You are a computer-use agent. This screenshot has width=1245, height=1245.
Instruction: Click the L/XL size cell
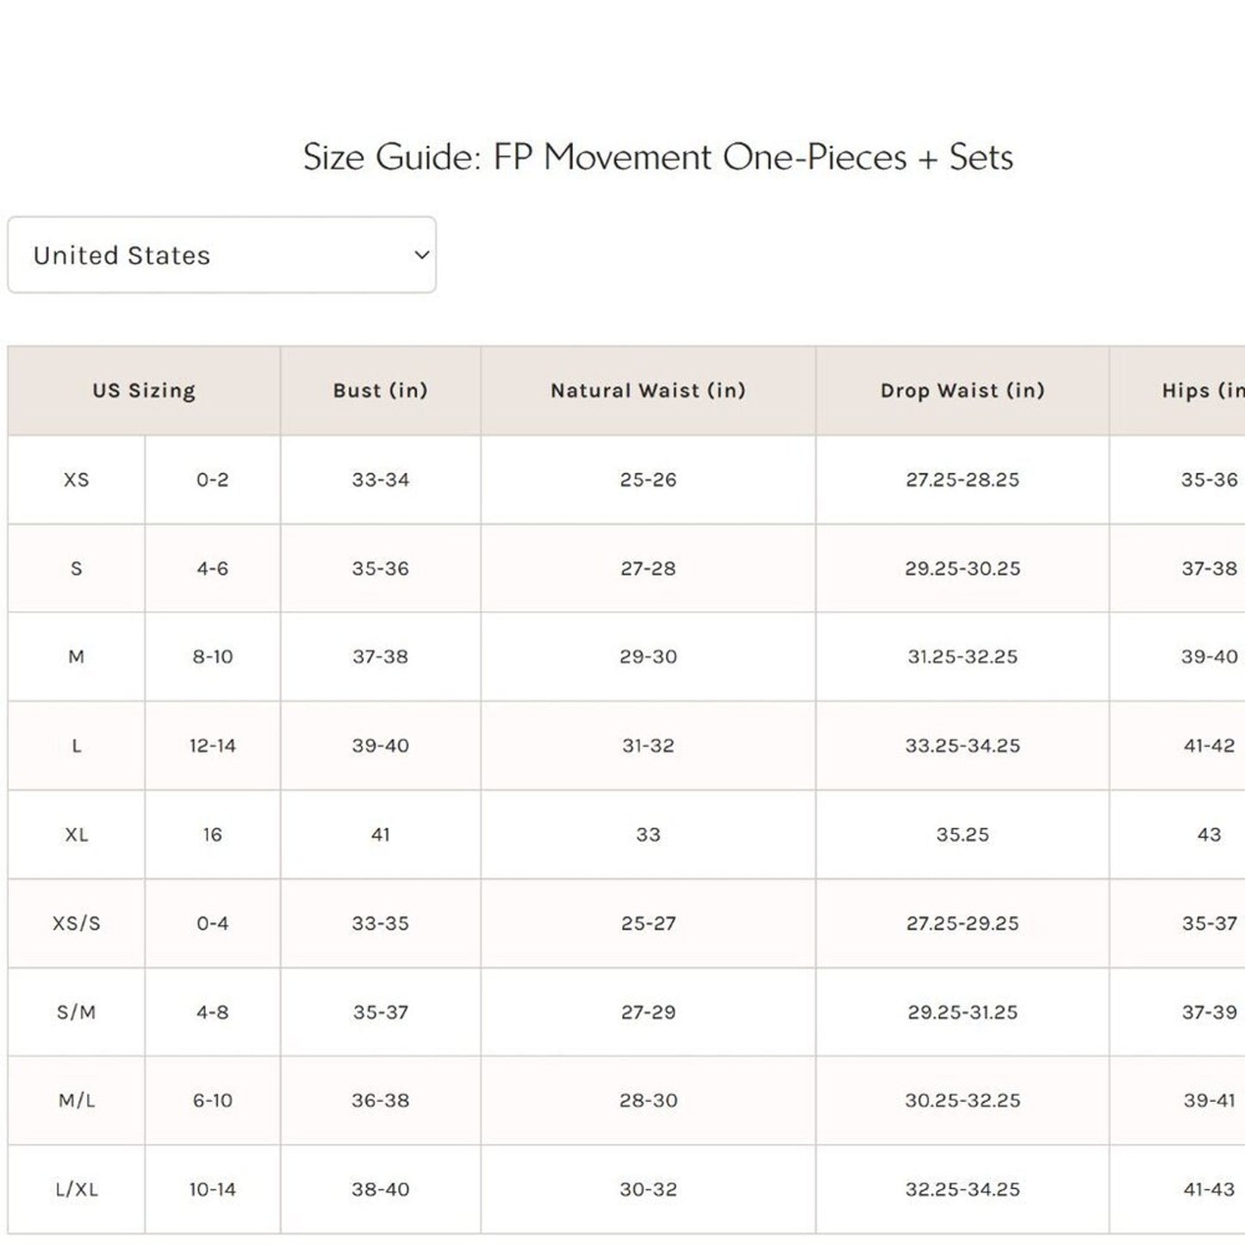tap(77, 1190)
